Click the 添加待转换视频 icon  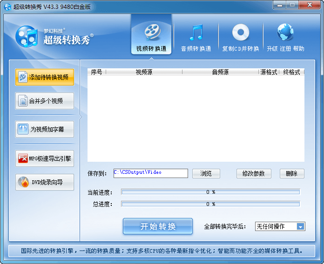(23, 77)
